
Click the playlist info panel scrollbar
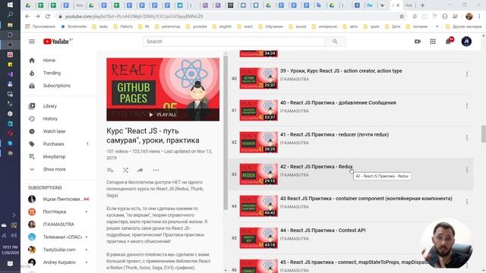click(x=226, y=133)
